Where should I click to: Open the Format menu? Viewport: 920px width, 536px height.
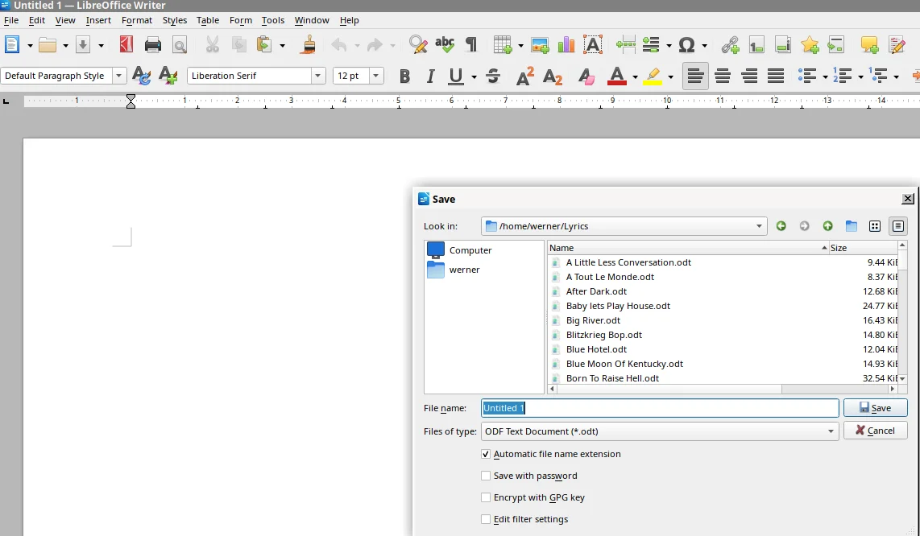(137, 20)
